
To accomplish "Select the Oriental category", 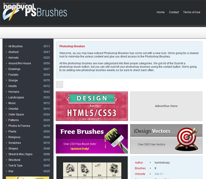I will 13,109.
